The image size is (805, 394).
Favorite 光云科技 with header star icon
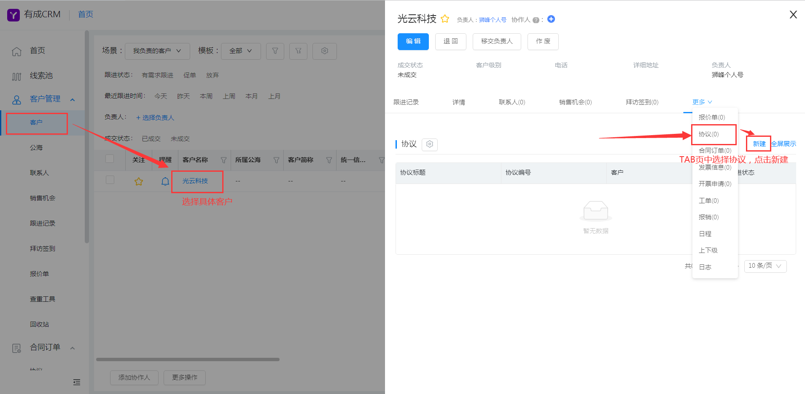point(445,19)
